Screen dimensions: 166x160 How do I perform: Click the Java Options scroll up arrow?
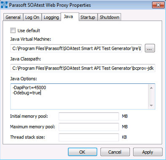(151, 88)
